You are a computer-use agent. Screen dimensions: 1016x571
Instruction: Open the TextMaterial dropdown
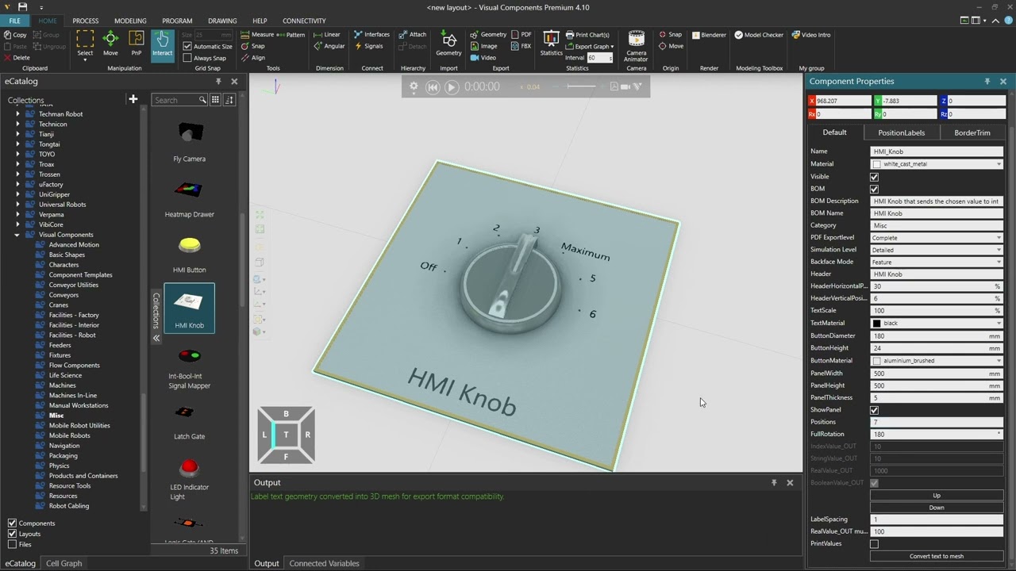coord(937,324)
